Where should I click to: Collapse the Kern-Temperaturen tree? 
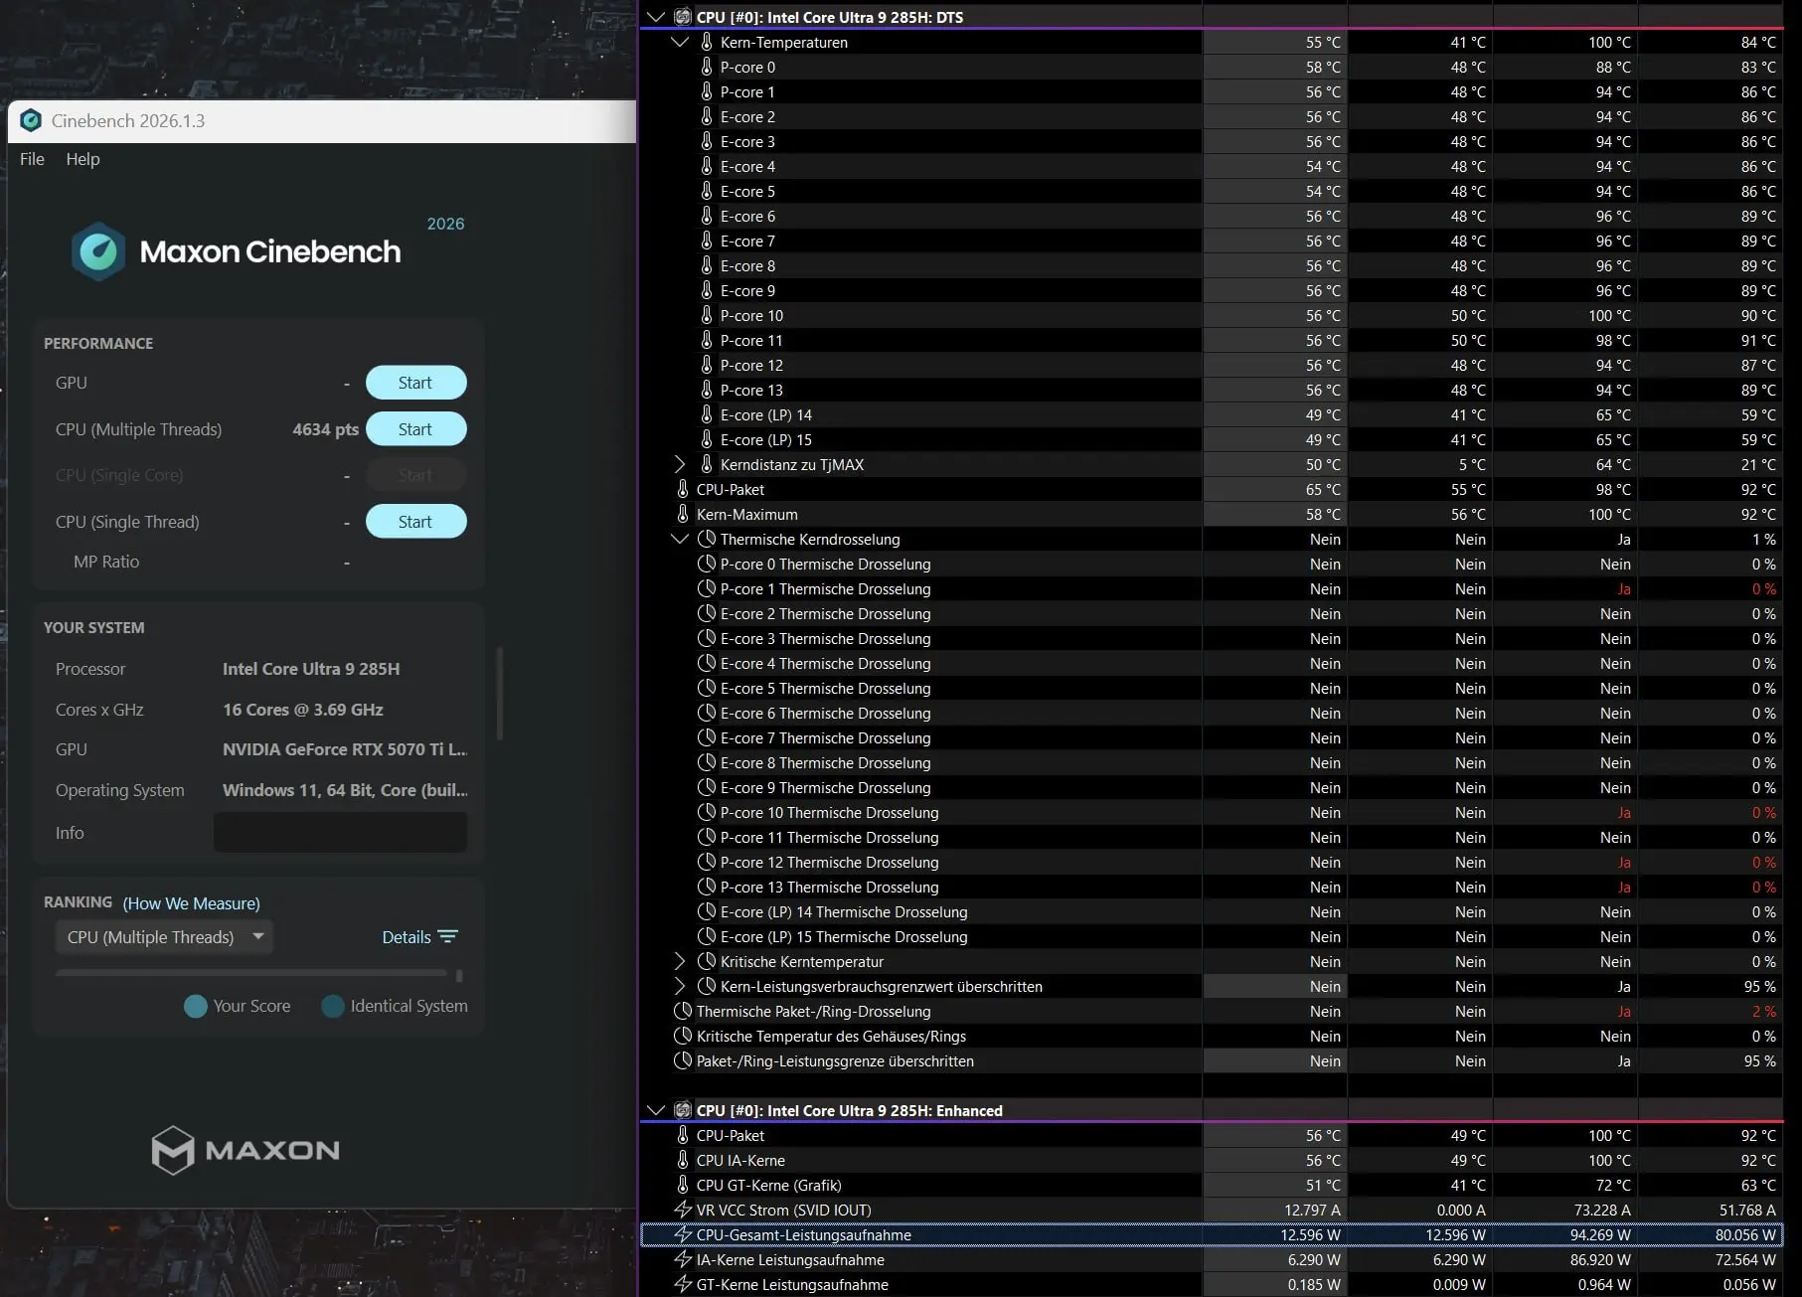(x=680, y=42)
